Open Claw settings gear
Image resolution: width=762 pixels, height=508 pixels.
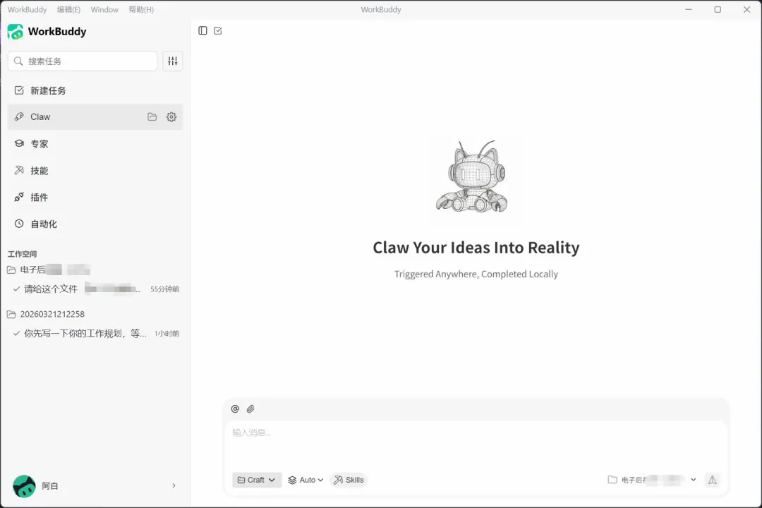click(171, 116)
